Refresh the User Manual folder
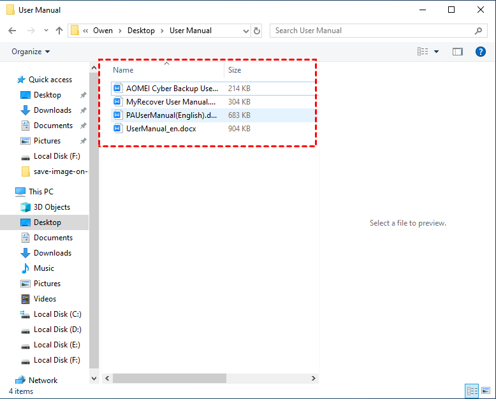 257,31
